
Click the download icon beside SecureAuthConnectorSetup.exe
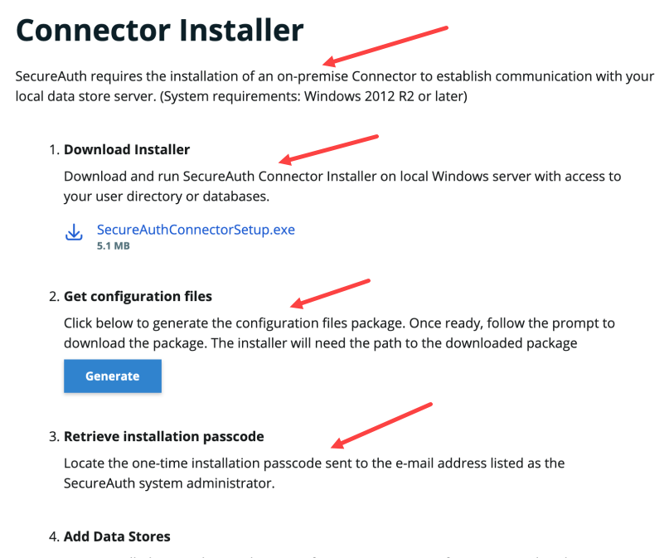[74, 232]
